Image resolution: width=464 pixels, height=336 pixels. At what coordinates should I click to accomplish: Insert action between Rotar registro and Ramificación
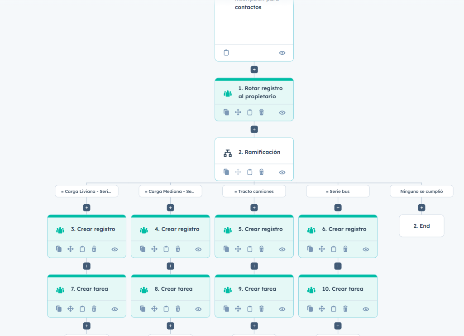pos(254,130)
